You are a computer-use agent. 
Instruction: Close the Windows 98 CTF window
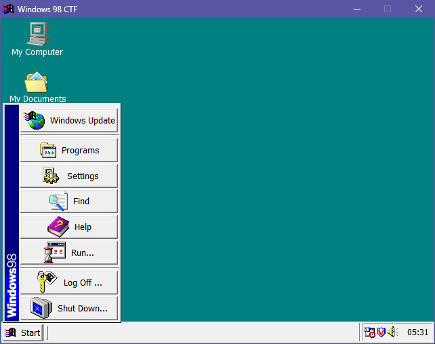(419, 9)
